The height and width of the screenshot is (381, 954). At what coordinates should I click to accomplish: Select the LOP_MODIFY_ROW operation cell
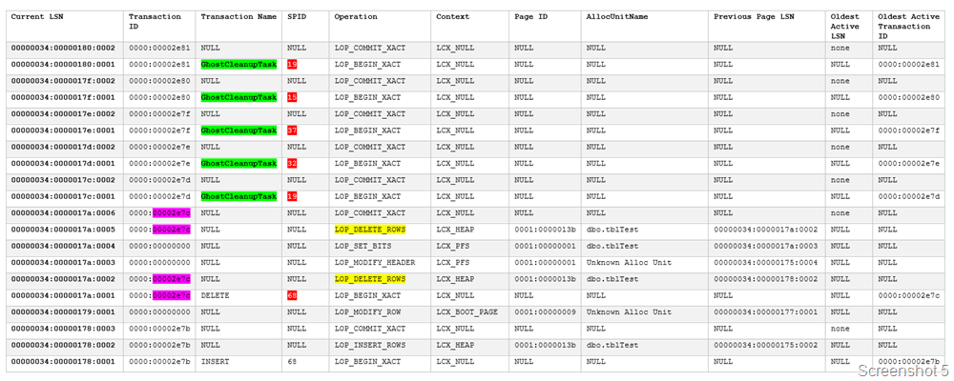click(368, 312)
